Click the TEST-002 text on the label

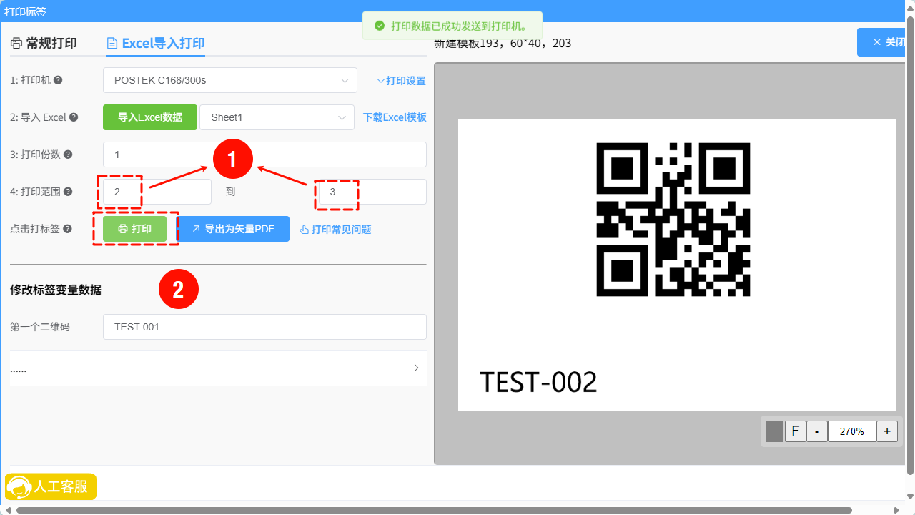538,382
